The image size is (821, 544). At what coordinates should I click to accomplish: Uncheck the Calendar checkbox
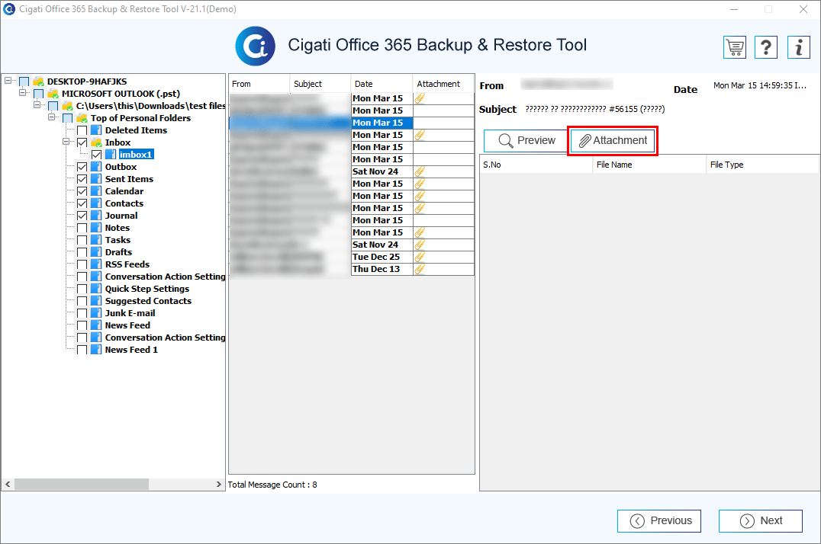82,191
